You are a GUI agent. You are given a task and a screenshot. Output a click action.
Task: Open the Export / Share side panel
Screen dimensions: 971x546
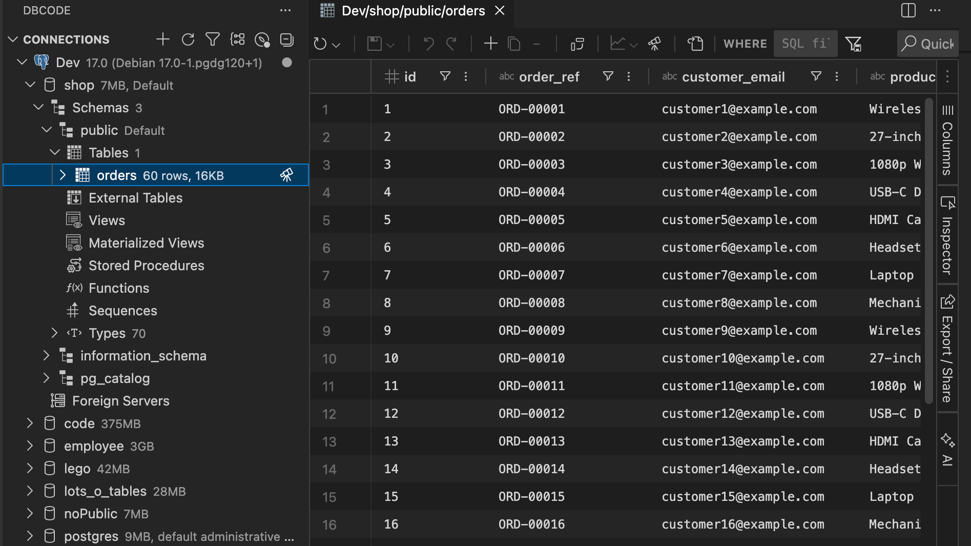pos(947,349)
